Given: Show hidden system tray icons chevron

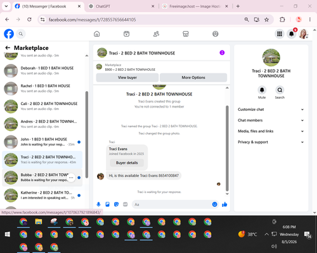Looking at the screenshot, I should (266, 234).
